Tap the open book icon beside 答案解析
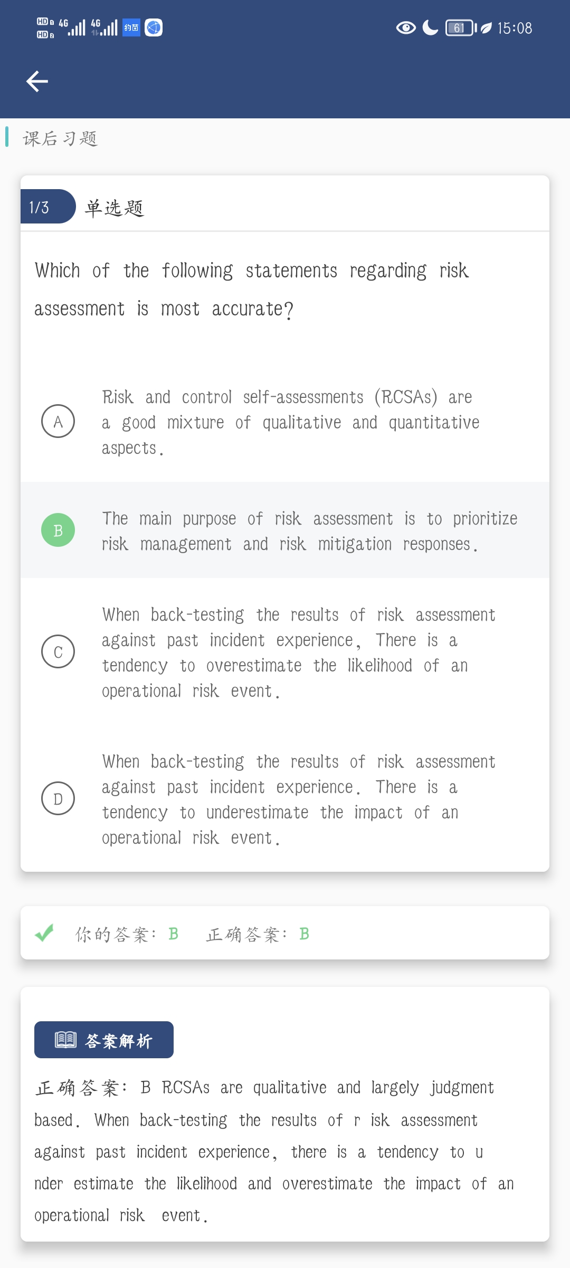 [66, 1040]
